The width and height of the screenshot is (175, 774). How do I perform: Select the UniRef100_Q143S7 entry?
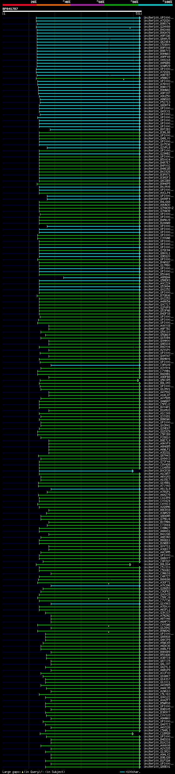pos(157,679)
